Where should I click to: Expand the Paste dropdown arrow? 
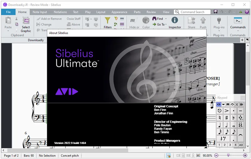point(8,31)
